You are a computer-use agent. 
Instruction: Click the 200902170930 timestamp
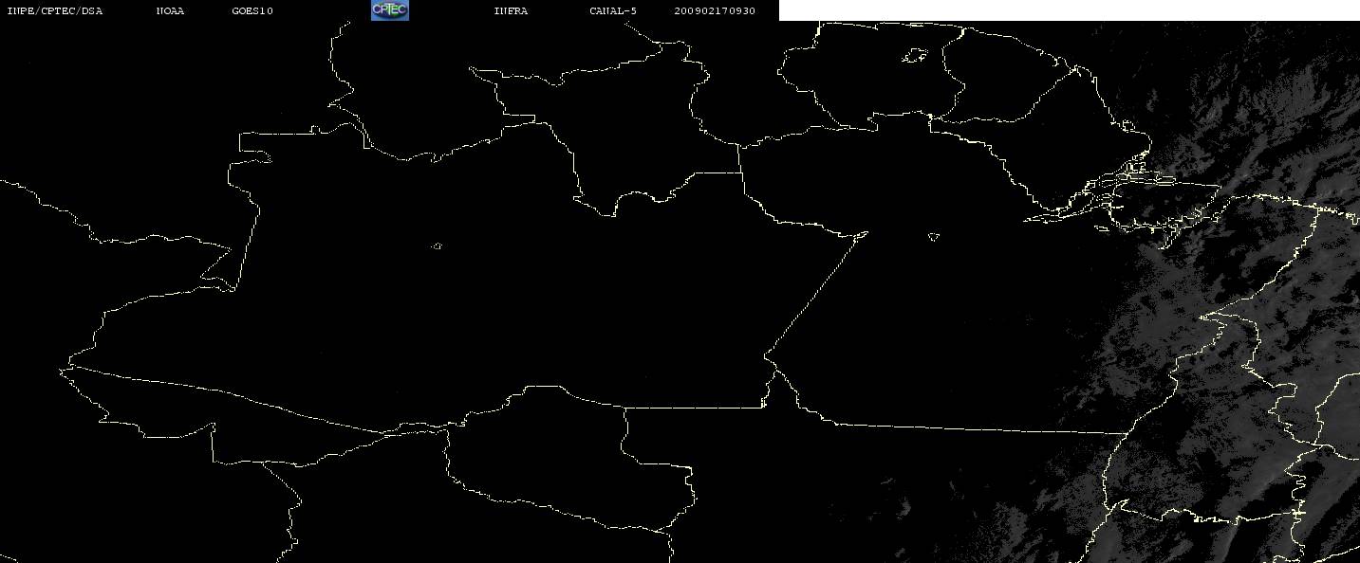715,11
